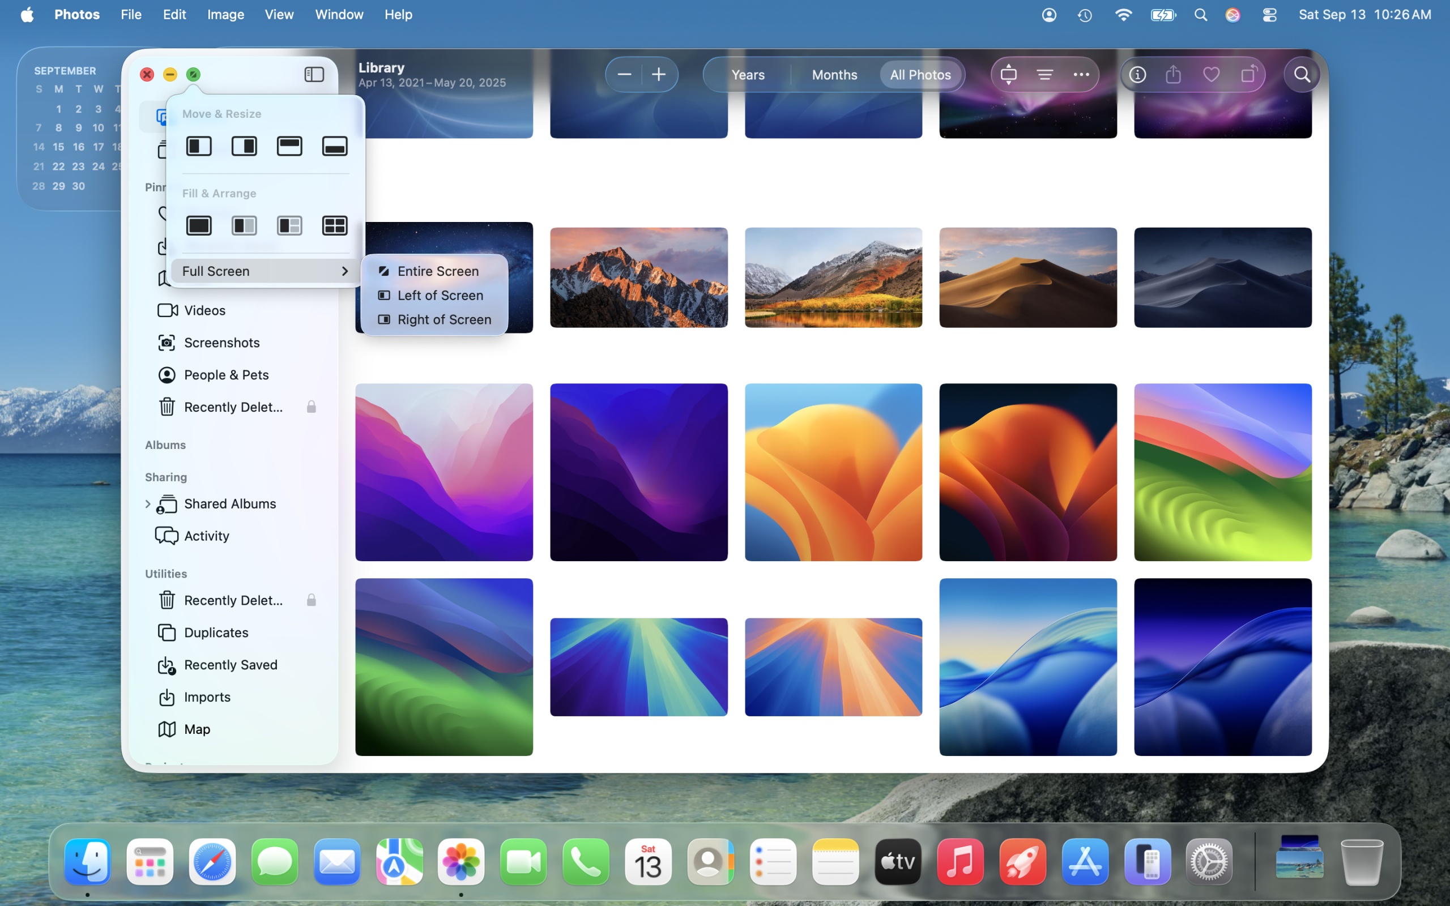Arrange windows in four quarters icon
1450x906 pixels.
pos(334,225)
